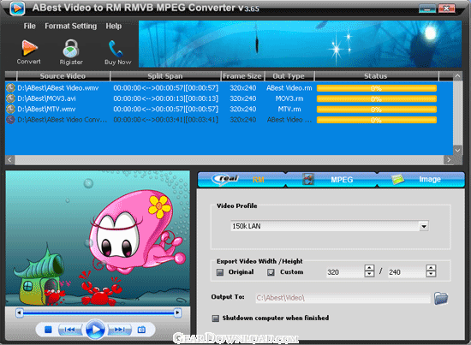The image size is (471, 345).
Task: Enable the Original size option
Action: [x=220, y=272]
